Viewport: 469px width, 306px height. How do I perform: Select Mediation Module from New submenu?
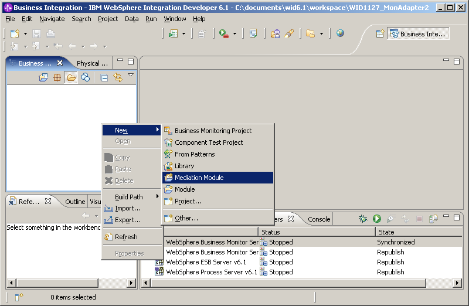point(217,178)
